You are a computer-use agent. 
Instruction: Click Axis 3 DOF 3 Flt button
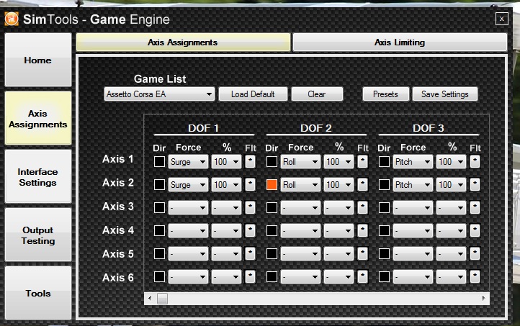pos(475,208)
